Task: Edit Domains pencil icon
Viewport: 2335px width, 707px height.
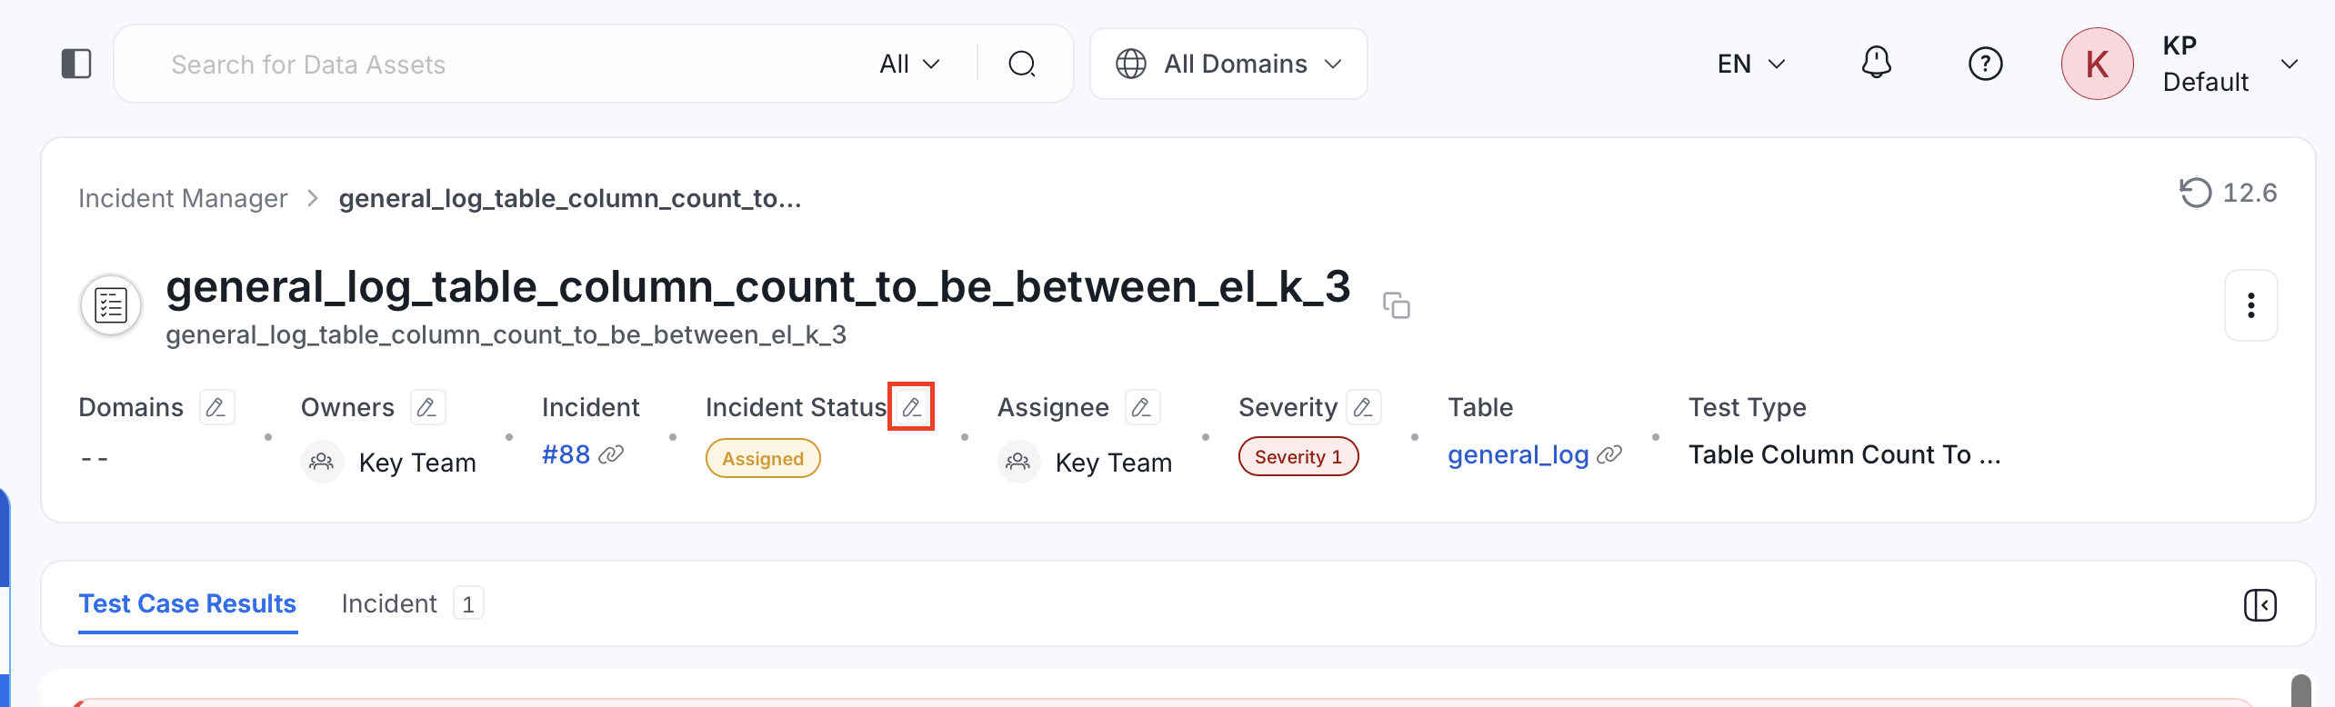Action: [x=216, y=407]
